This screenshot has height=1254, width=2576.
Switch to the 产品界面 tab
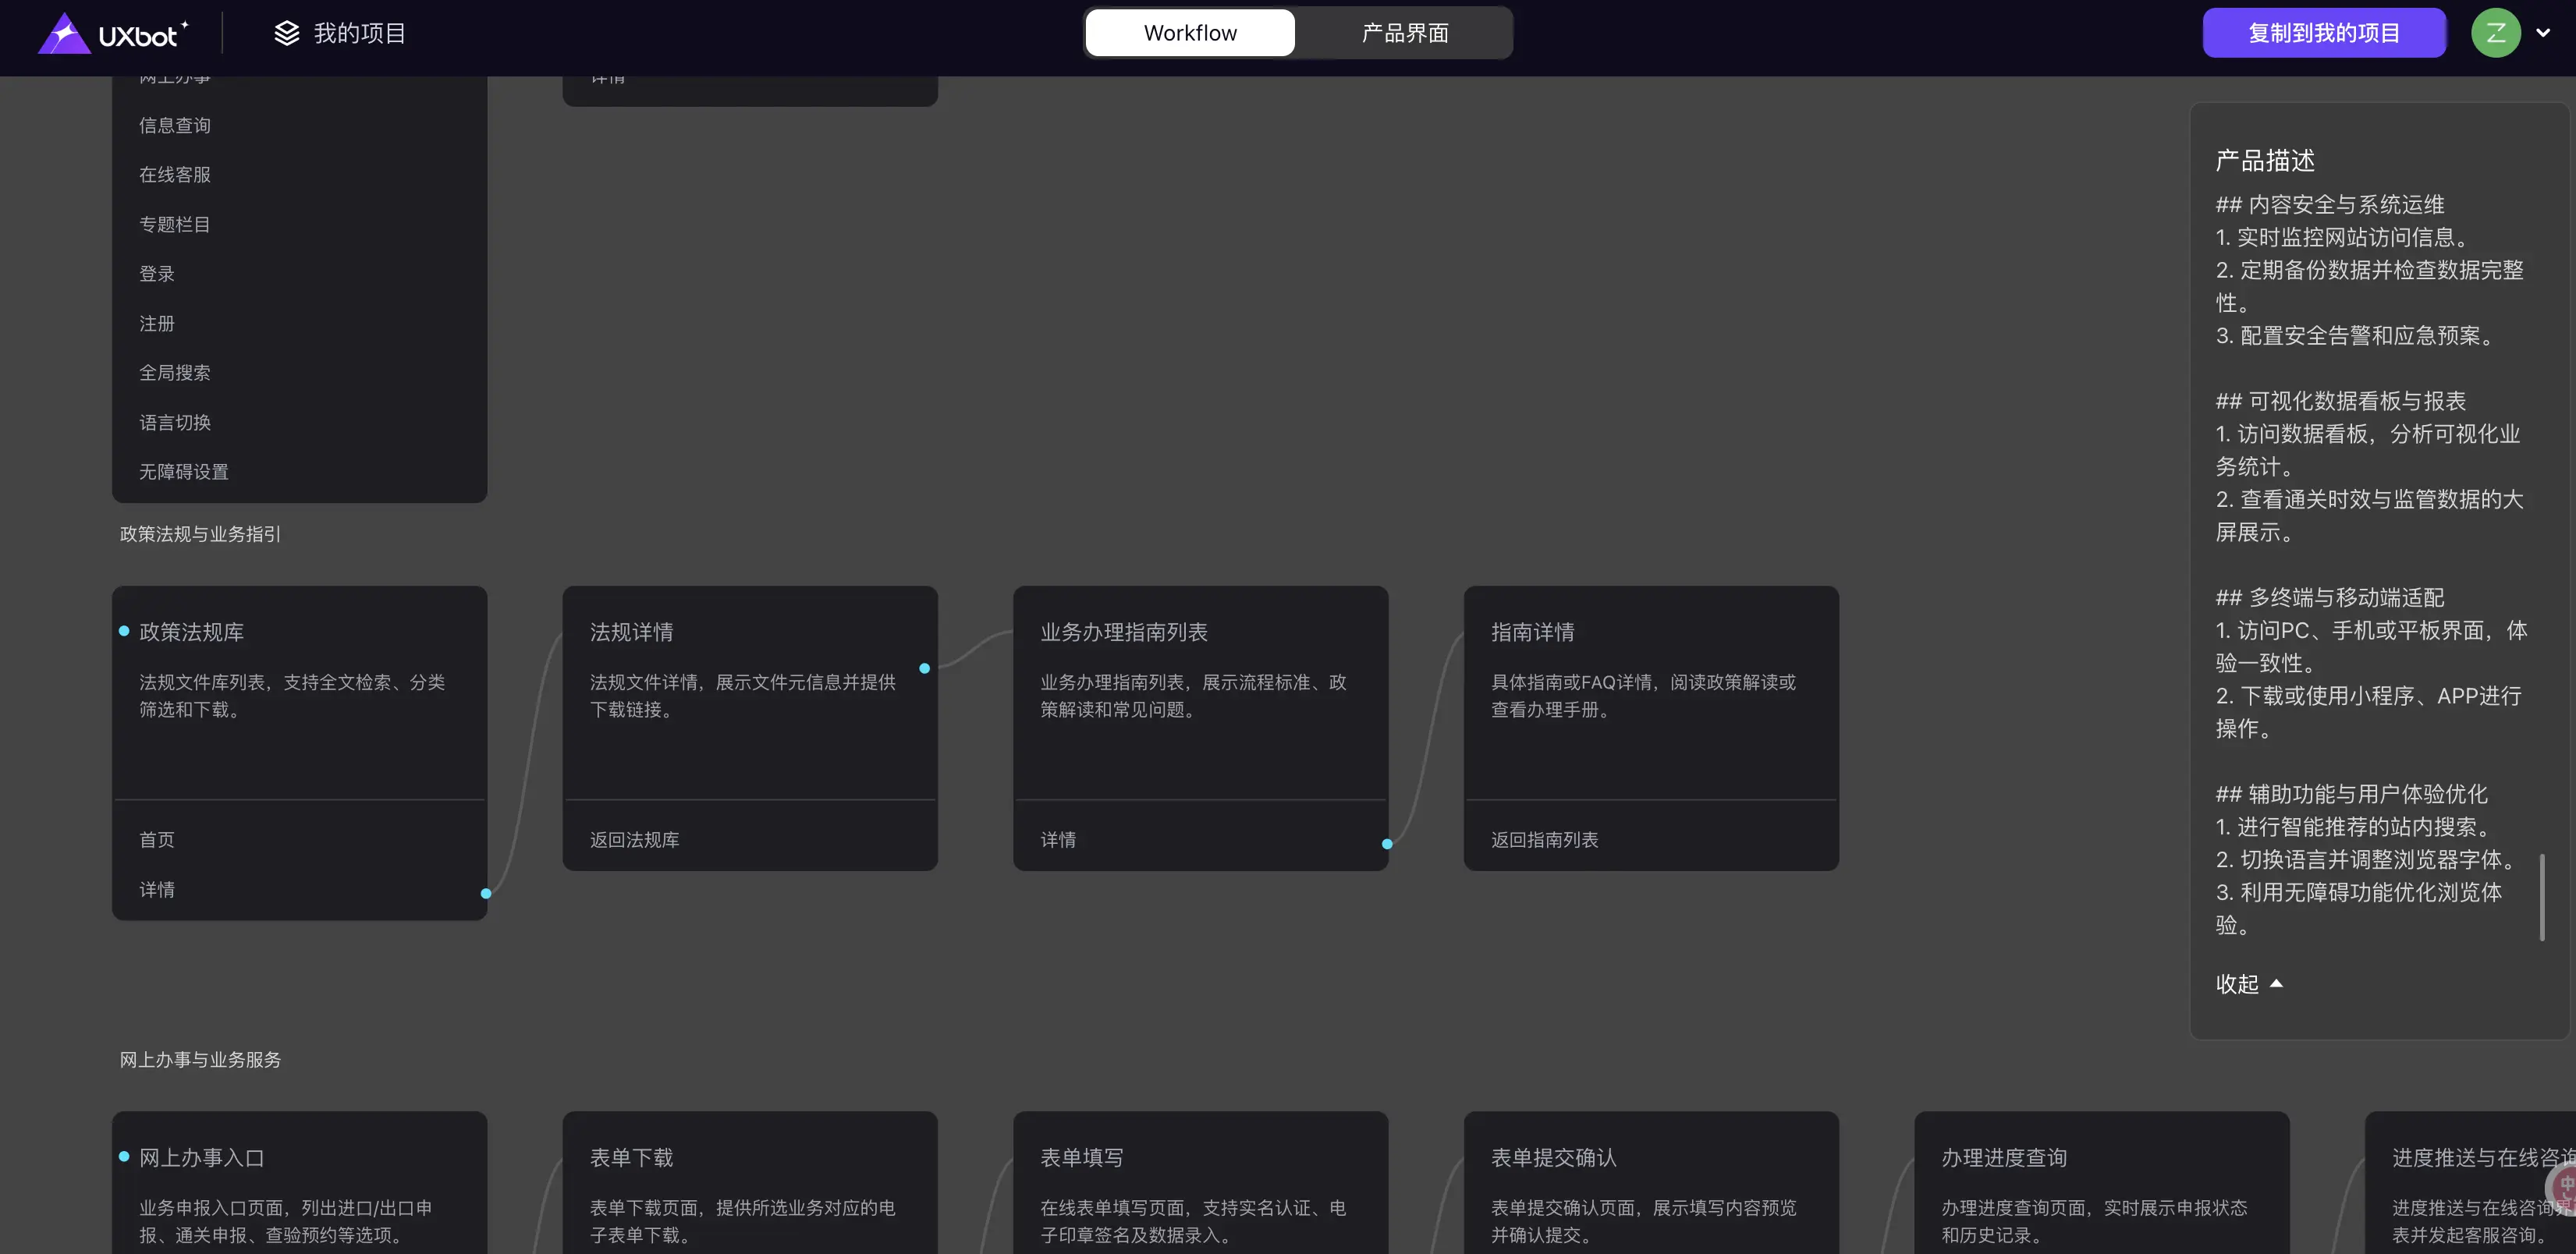pos(1405,33)
